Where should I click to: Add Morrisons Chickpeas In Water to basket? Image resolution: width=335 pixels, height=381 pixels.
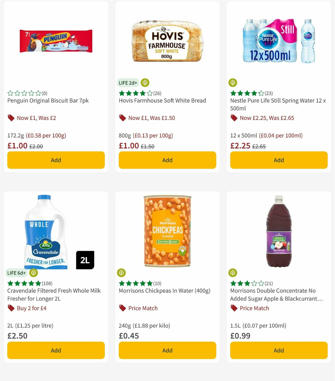pyautogui.click(x=167, y=350)
